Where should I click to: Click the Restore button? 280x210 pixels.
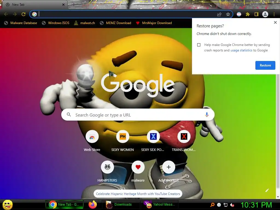(265, 65)
